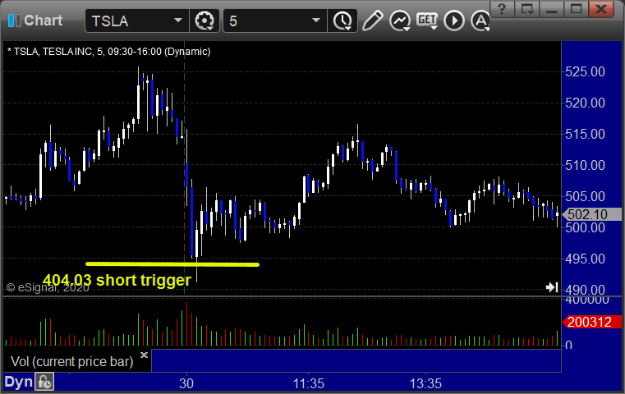Toggle Dyn dynamic mode label
The height and width of the screenshot is (394, 625).
(x=18, y=382)
